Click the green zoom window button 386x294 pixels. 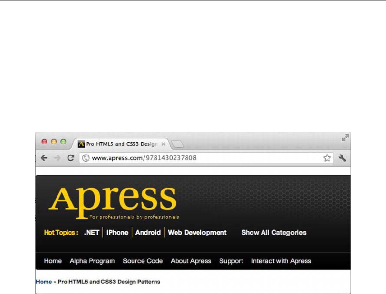click(64, 141)
